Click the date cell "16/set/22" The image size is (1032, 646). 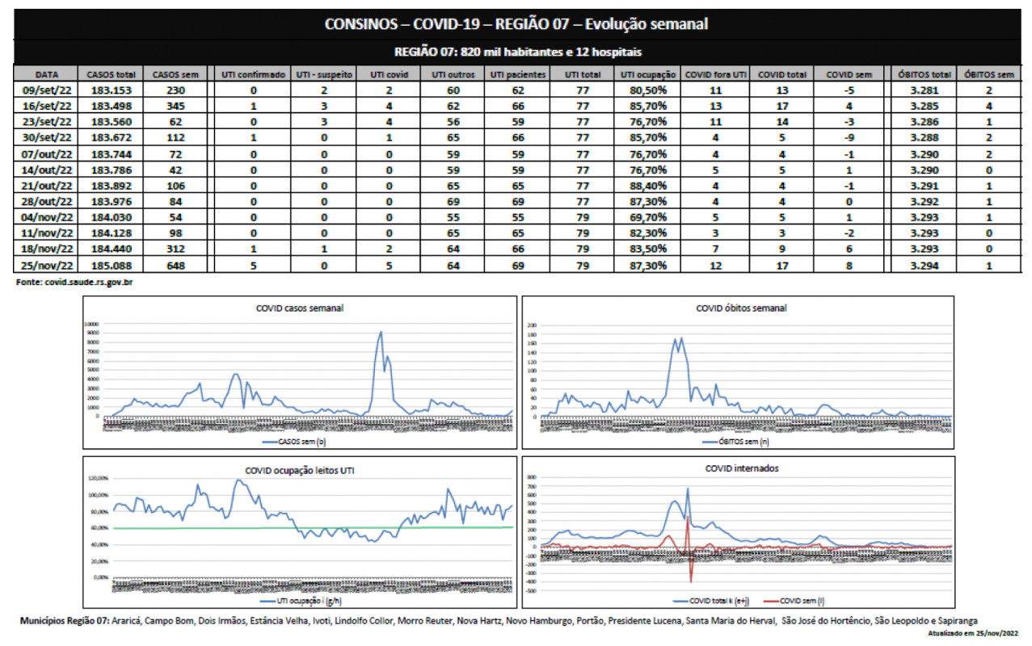pyautogui.click(x=47, y=106)
